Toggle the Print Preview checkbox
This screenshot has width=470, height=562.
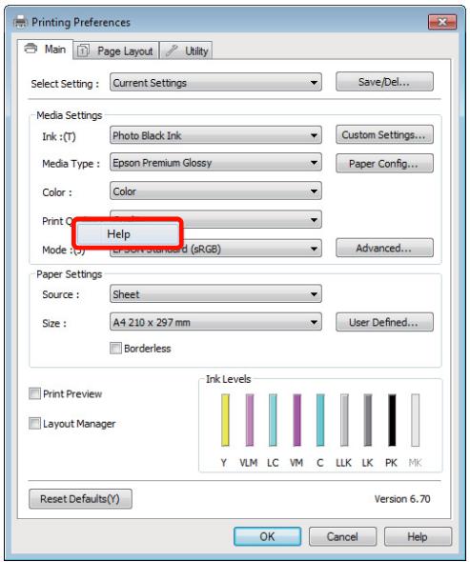coord(35,393)
